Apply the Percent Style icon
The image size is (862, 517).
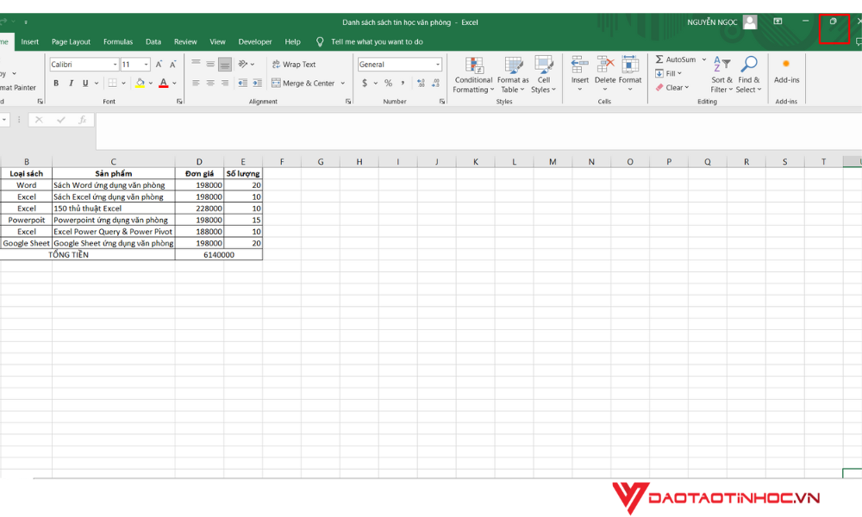point(389,83)
